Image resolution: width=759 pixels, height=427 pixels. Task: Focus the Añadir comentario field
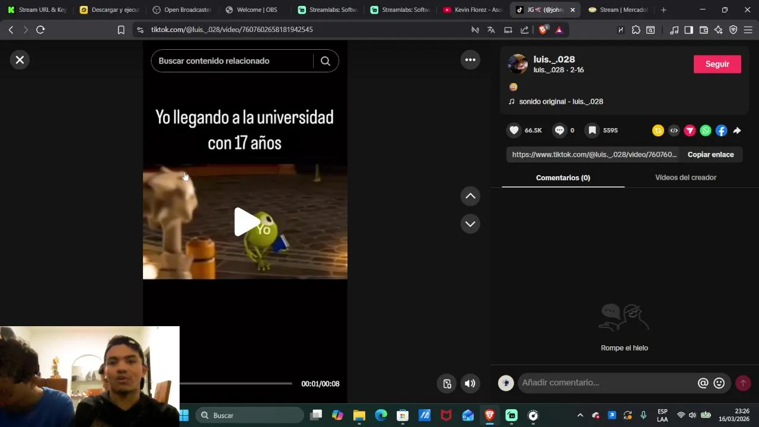[607, 383]
